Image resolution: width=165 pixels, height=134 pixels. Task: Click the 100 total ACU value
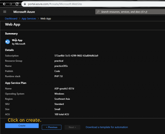coord(62,114)
